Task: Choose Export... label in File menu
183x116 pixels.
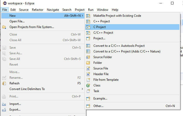Action: pos(15,110)
